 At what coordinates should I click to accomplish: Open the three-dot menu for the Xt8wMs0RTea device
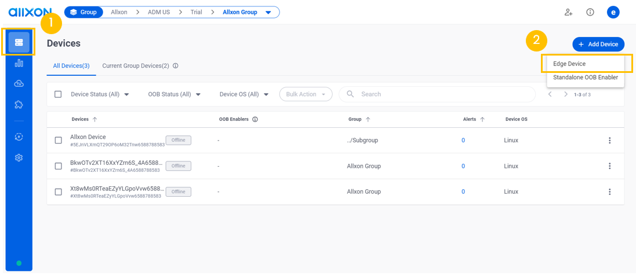pos(609,192)
